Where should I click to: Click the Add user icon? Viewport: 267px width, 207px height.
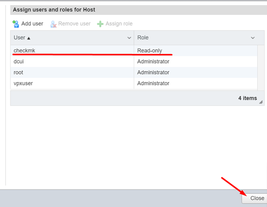(x=16, y=23)
